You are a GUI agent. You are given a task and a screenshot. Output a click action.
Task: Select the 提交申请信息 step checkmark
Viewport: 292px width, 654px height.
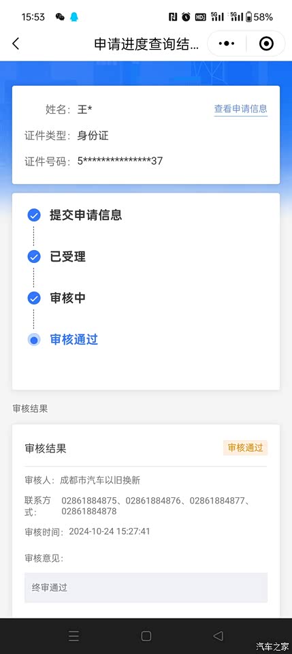click(x=34, y=215)
